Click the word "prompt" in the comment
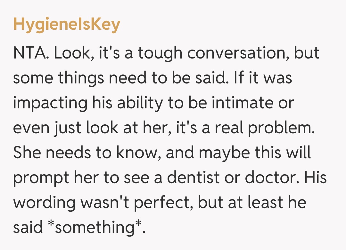Screen dimensions: 346x250 coord(41,178)
